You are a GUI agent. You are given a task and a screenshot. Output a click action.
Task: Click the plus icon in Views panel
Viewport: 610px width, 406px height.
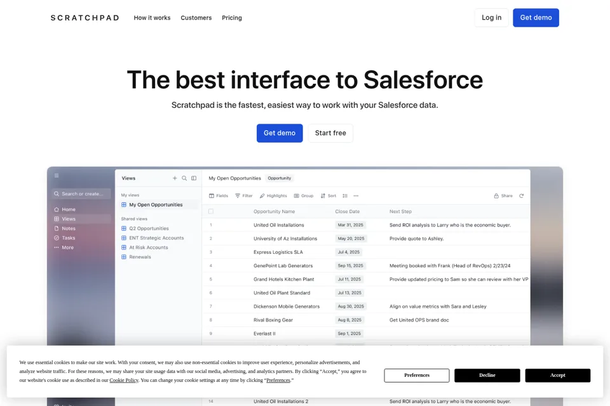175,178
